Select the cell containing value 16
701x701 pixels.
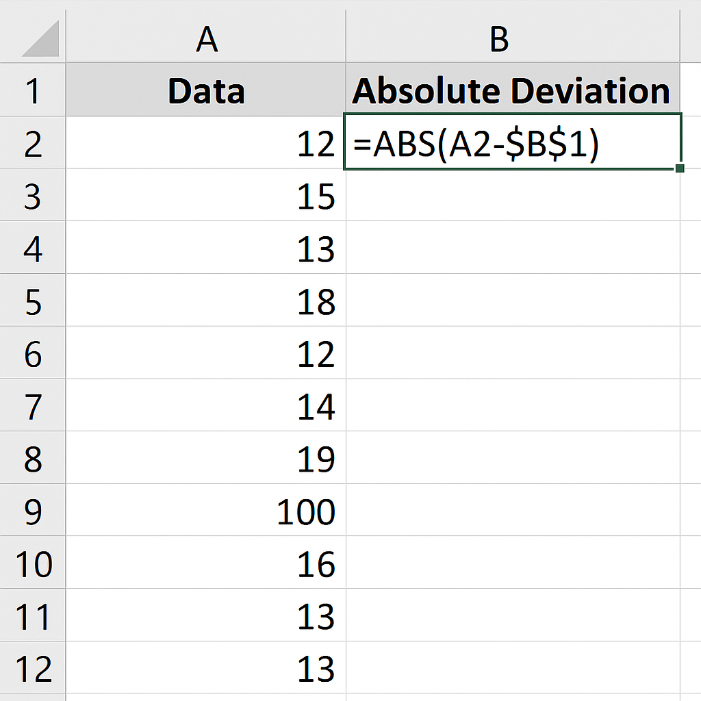206,563
